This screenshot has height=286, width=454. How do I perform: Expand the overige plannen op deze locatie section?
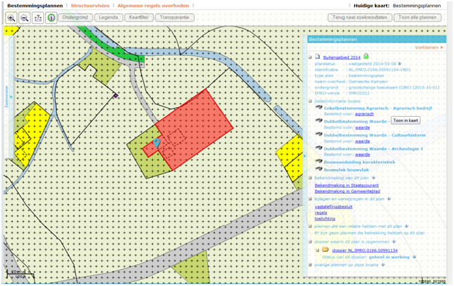[x=310, y=265]
